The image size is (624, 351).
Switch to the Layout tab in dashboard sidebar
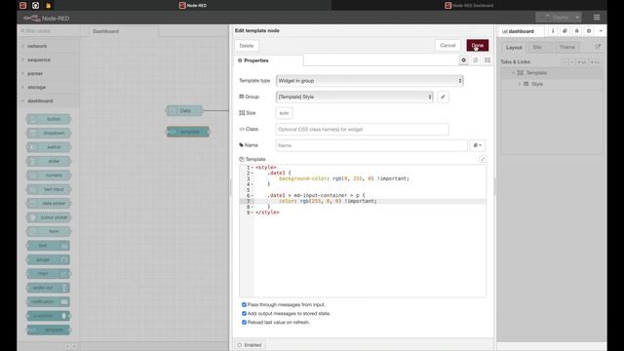pyautogui.click(x=514, y=48)
